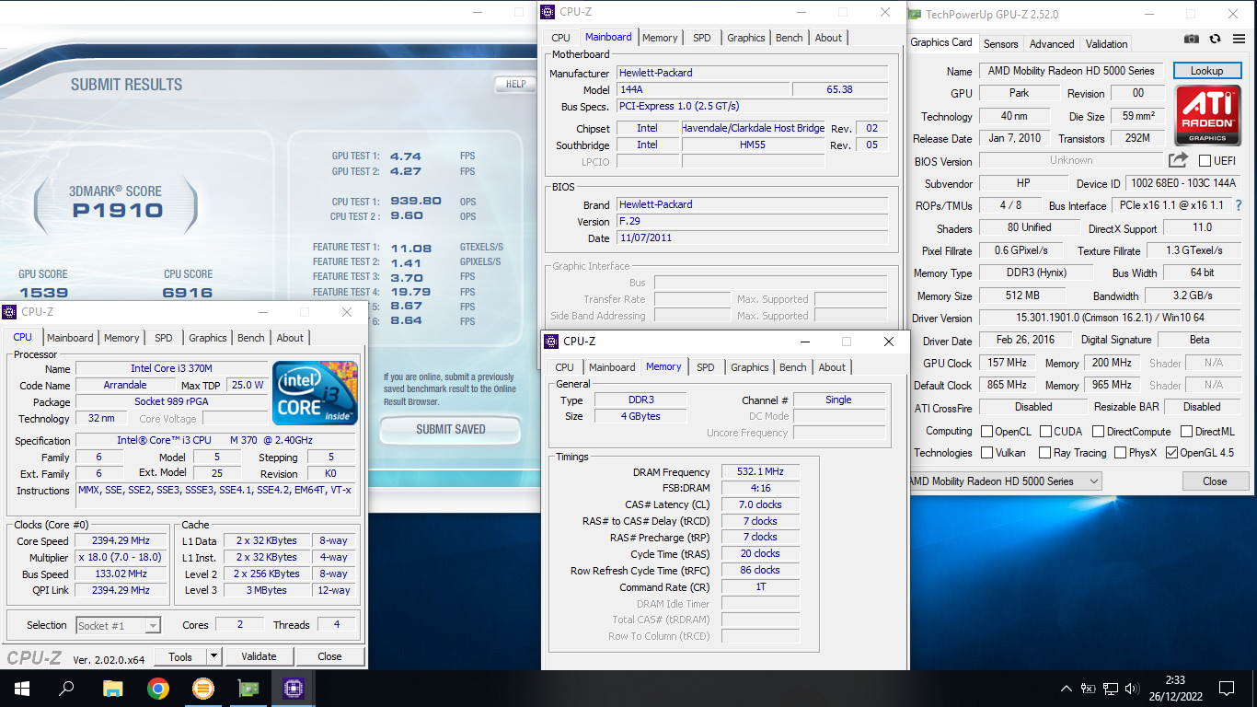Open CPU tab in CPU-Z Mainboard window
The height and width of the screenshot is (707, 1257).
560,38
